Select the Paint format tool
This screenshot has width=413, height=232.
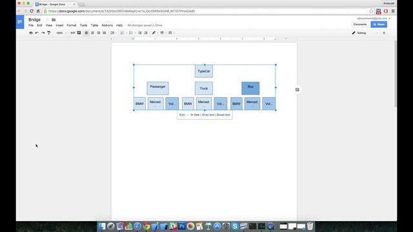(x=49, y=33)
